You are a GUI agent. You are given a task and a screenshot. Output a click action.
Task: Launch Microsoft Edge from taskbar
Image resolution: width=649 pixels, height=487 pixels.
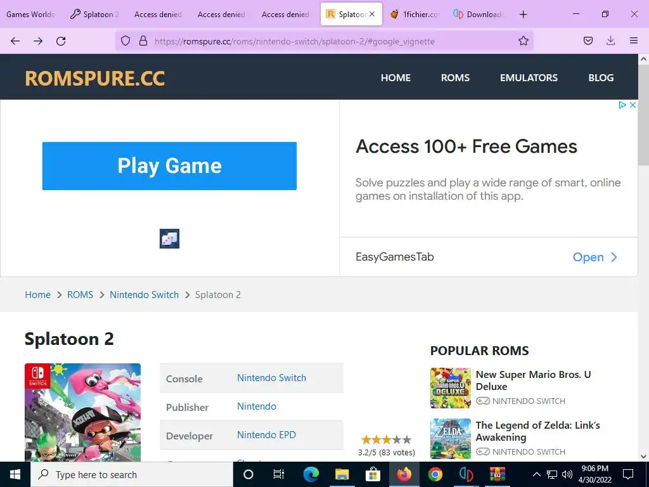311,474
